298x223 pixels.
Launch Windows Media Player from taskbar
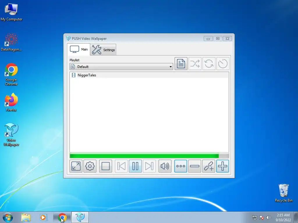[x=43, y=217]
